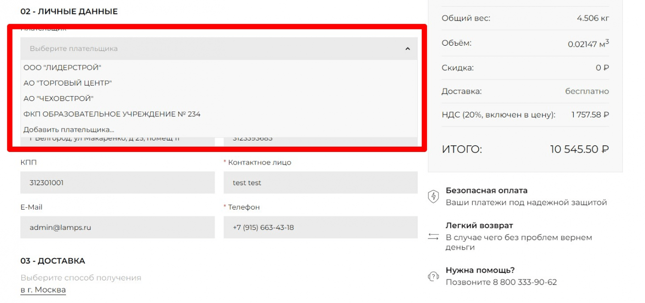
Task: Focus the КПП field with 312301001
Action: pyautogui.click(x=117, y=183)
